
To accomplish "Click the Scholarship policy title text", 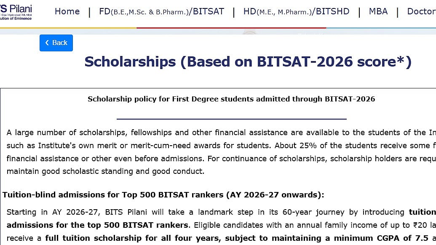I will 231,99.
